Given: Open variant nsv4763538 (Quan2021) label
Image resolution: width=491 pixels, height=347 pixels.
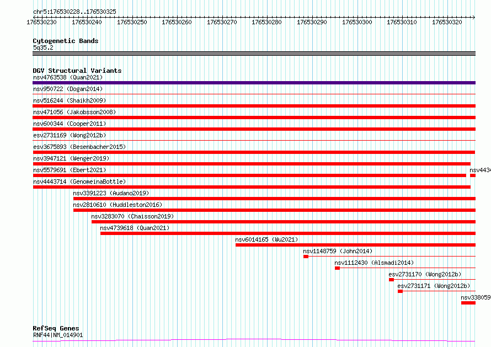Looking at the screenshot, I should (x=68, y=77).
